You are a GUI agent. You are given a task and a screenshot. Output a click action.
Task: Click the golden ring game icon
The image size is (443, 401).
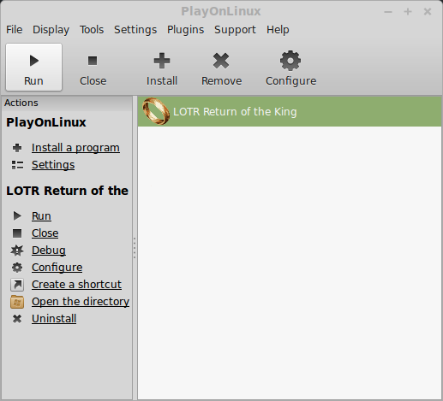pyautogui.click(x=156, y=111)
